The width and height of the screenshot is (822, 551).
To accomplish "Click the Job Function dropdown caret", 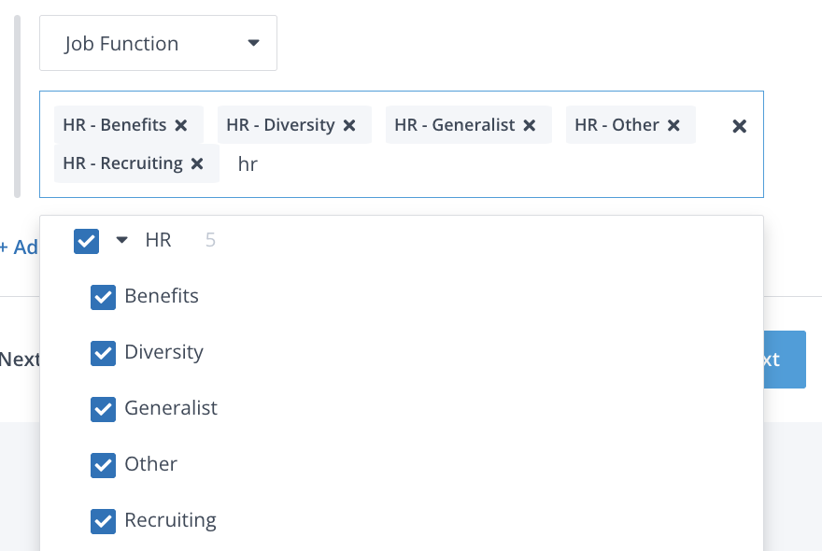I will 253,43.
